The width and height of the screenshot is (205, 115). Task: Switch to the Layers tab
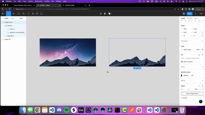click(x=6, y=19)
